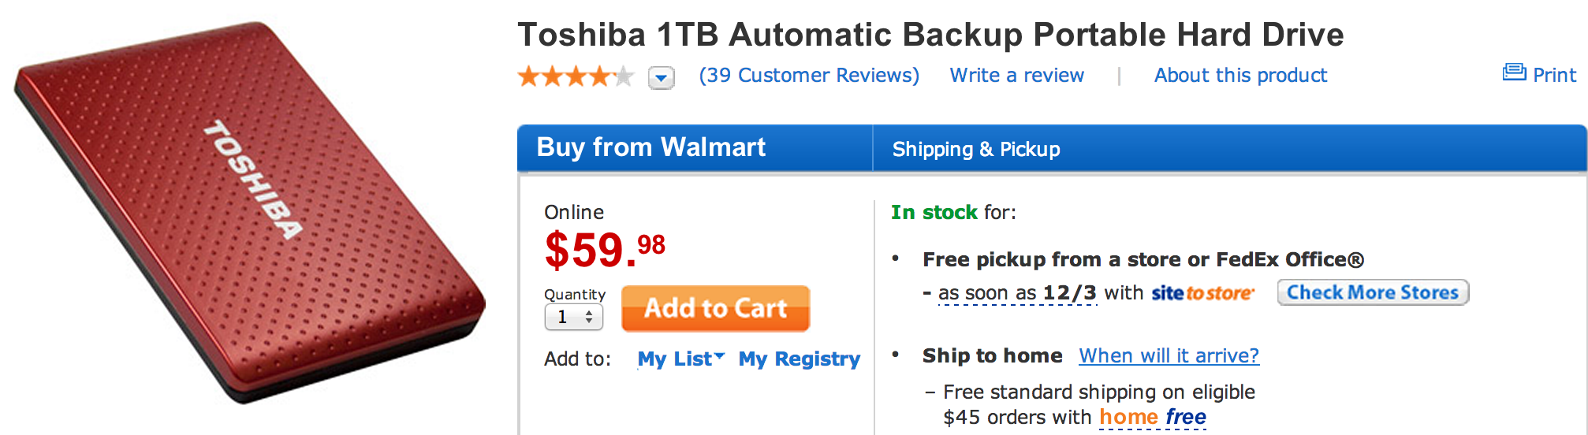The height and width of the screenshot is (435, 1588).
Task: Add the item to My Registry
Action: tap(799, 359)
